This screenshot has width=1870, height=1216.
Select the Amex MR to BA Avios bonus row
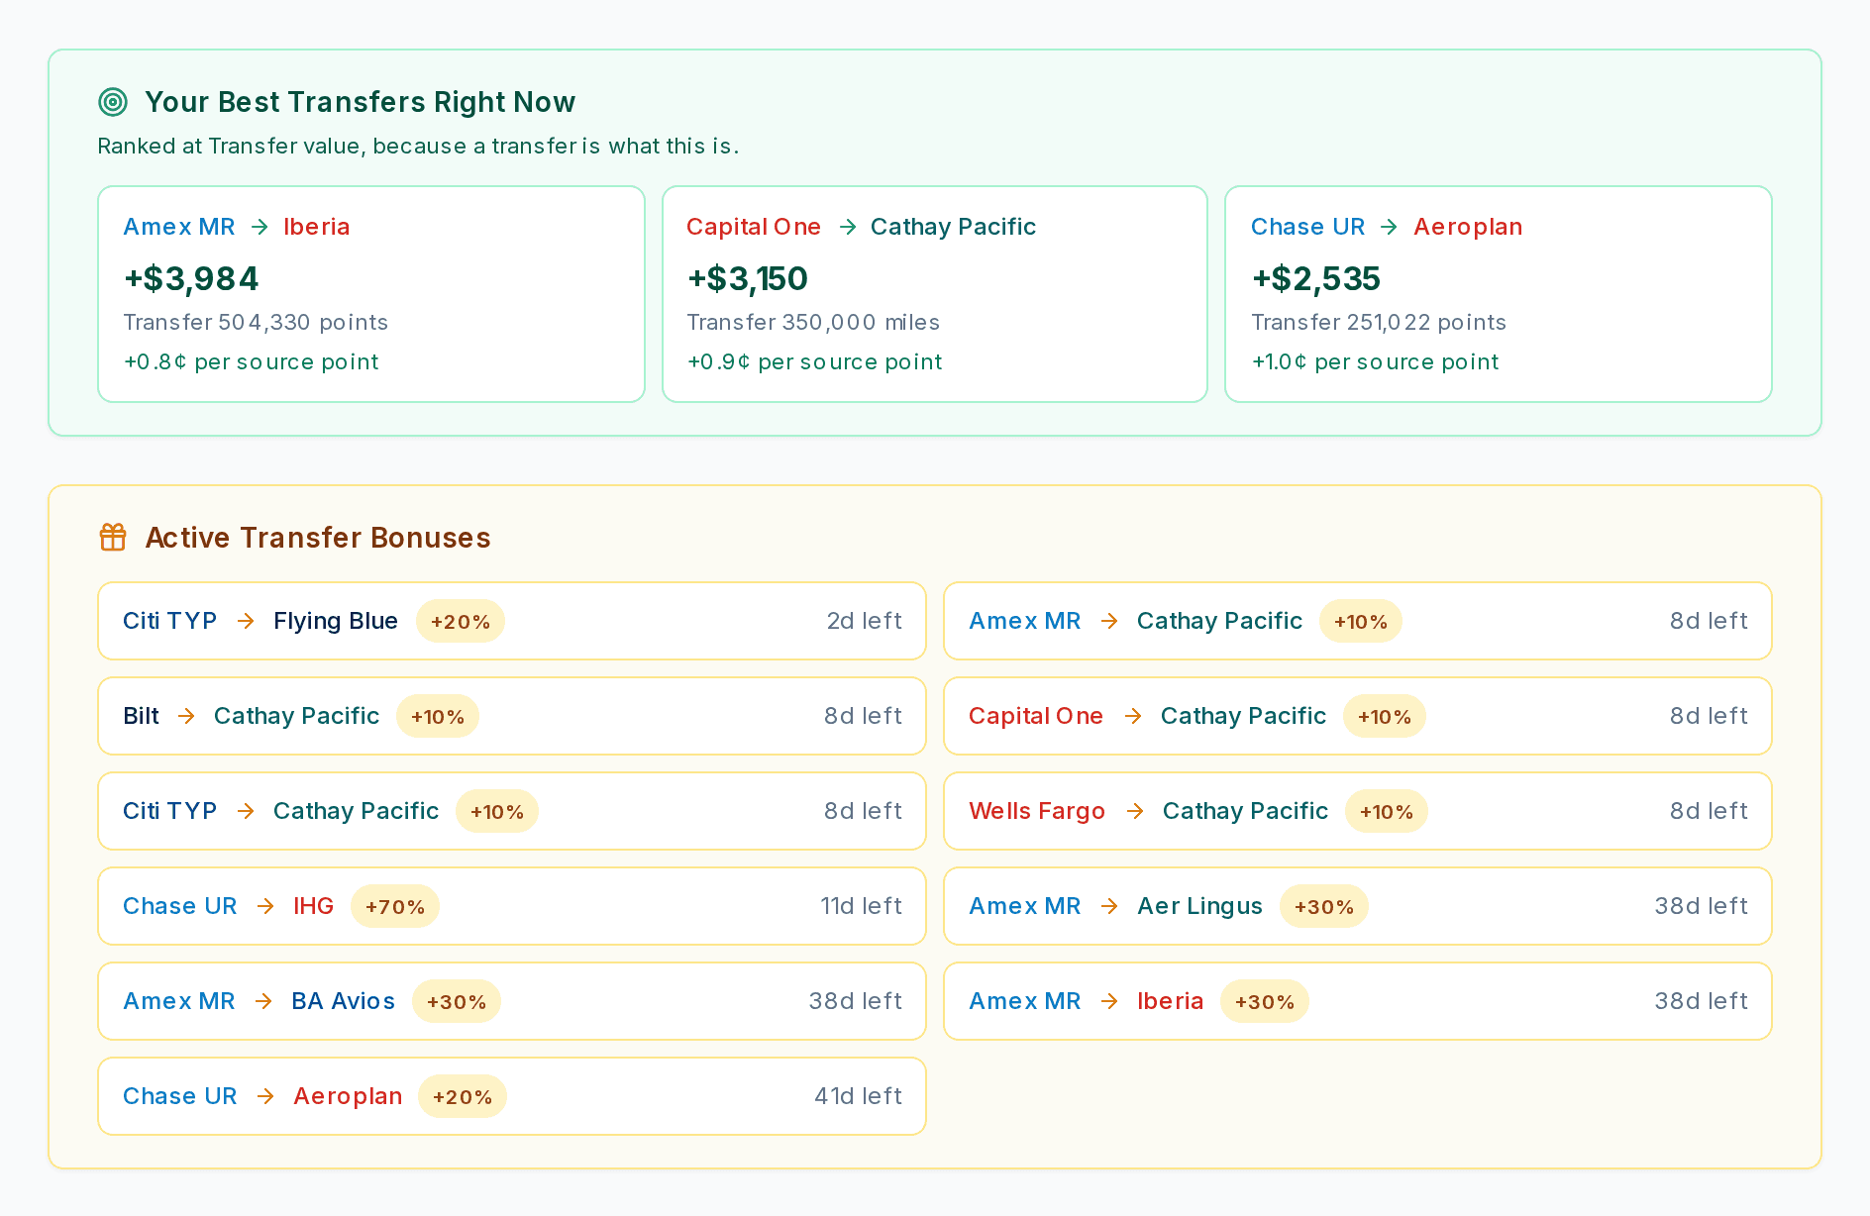point(512,1001)
